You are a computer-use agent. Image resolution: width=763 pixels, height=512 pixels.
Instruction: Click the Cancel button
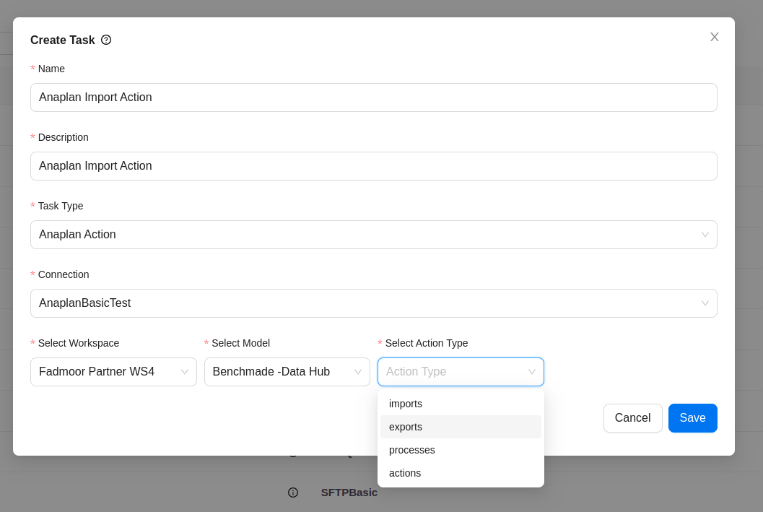click(x=632, y=418)
